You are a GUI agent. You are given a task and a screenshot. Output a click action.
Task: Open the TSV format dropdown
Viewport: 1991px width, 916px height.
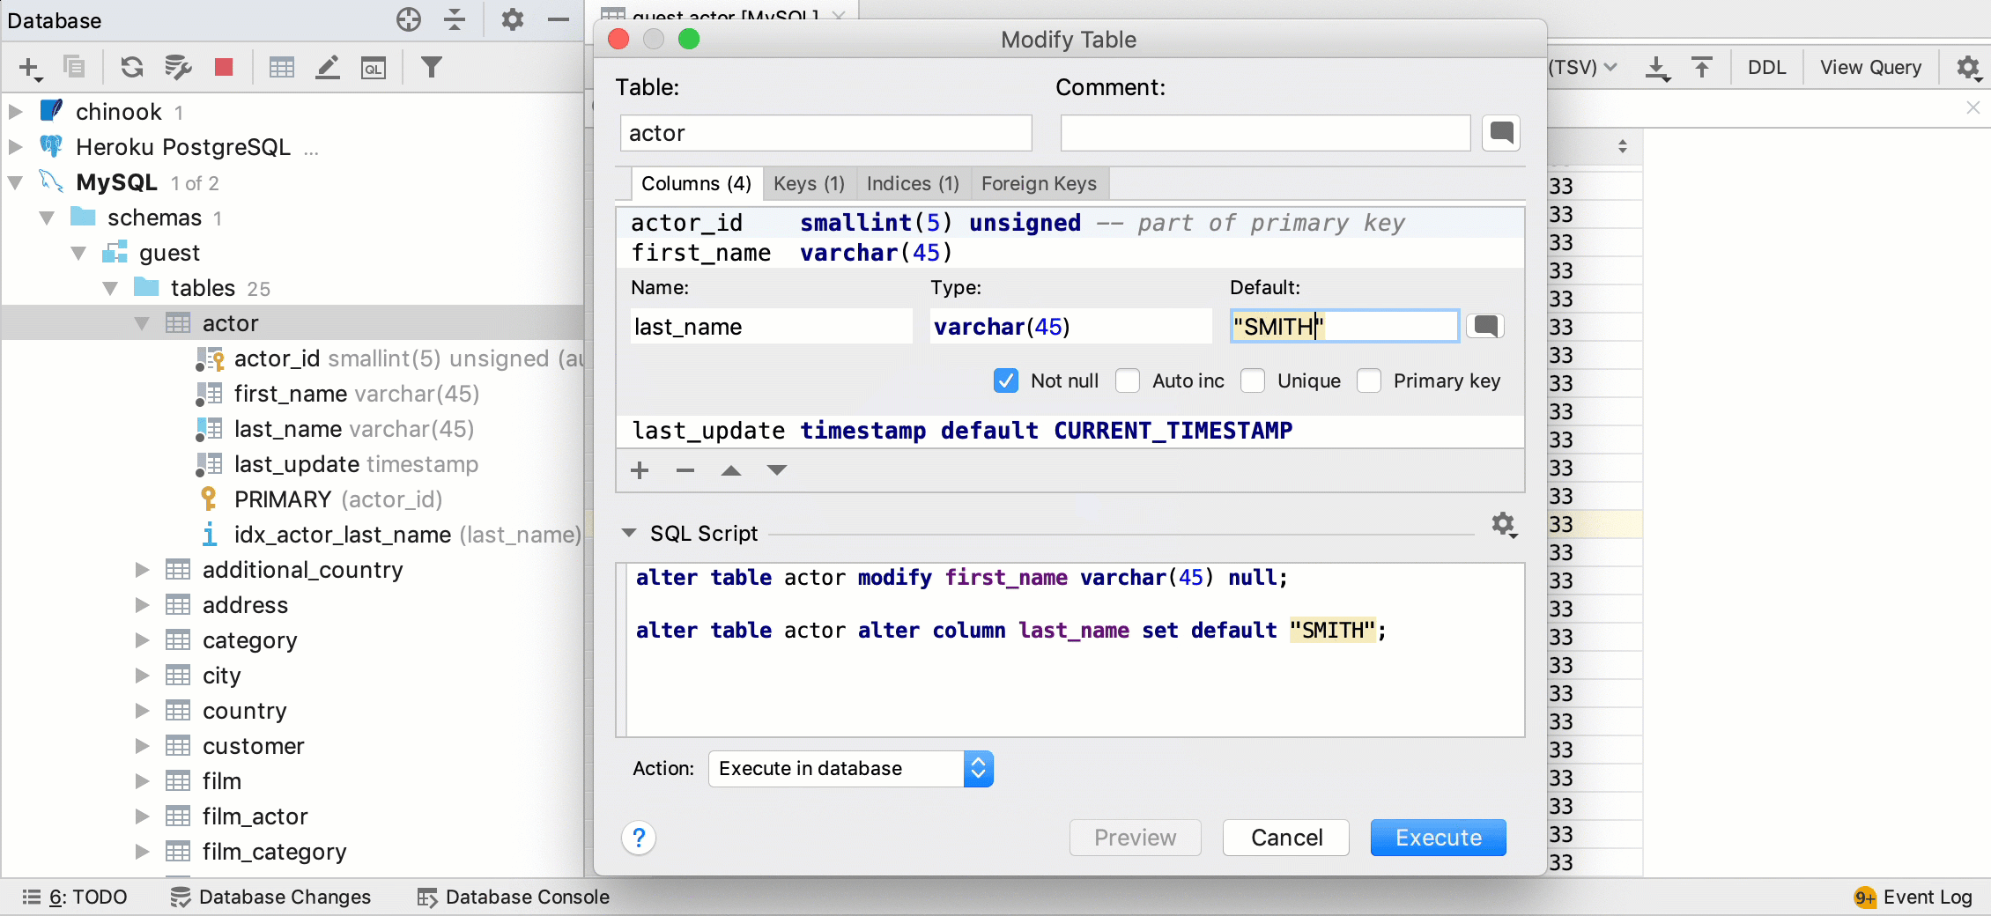[x=1581, y=67]
